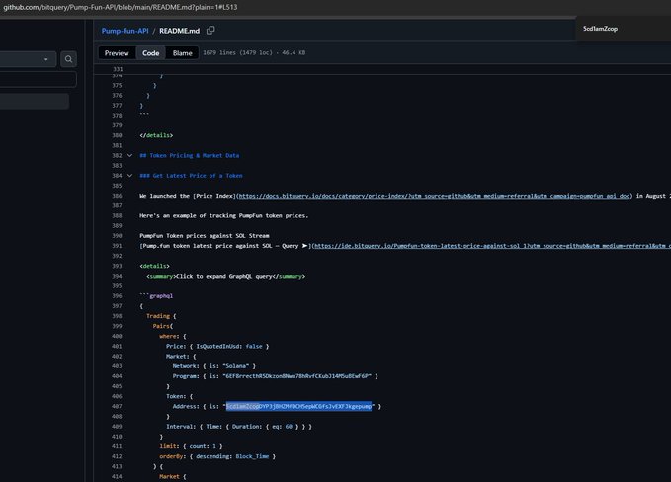The image size is (671, 482).
Task: Click the '## Token Pricing & Market Data' heading text
Action: click(190, 156)
